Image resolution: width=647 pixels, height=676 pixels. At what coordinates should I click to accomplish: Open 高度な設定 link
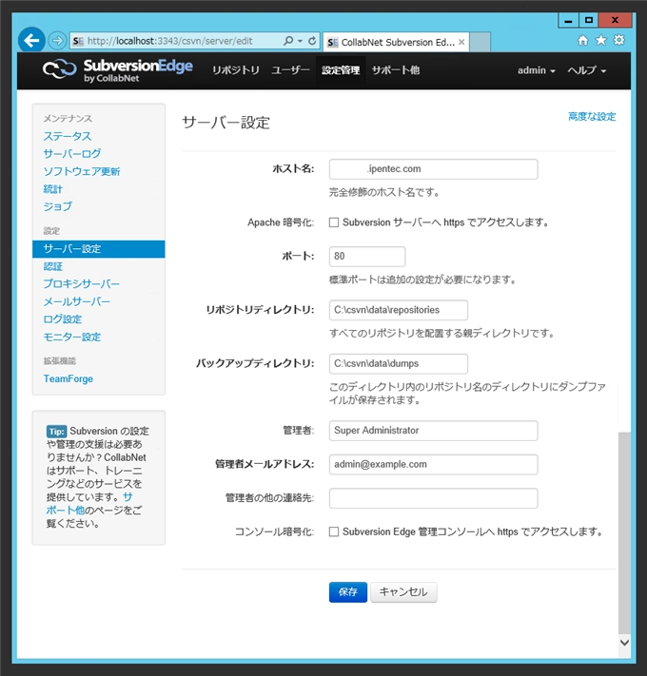point(592,116)
